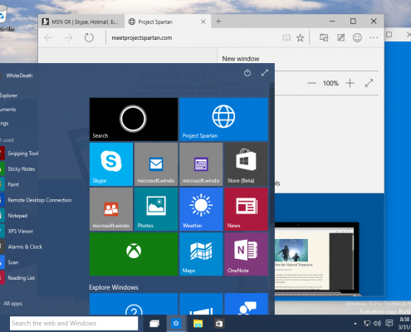Open All apps list
Image resolution: width=411 pixels, height=332 pixels.
pos(12,304)
